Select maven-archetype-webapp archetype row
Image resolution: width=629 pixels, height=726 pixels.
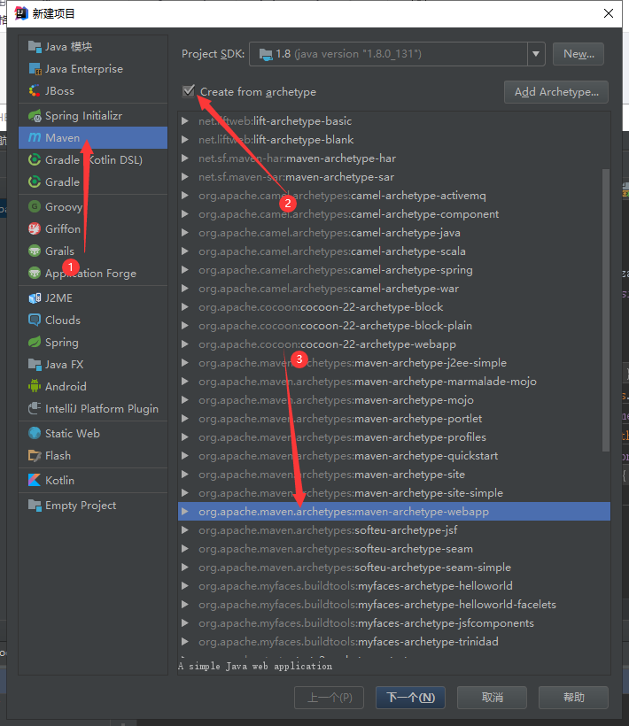point(394,512)
